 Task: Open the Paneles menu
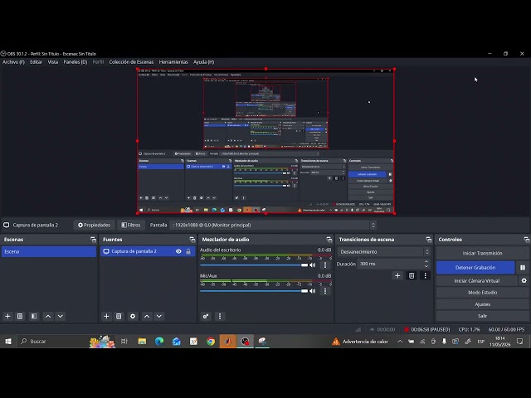pyautogui.click(x=76, y=62)
